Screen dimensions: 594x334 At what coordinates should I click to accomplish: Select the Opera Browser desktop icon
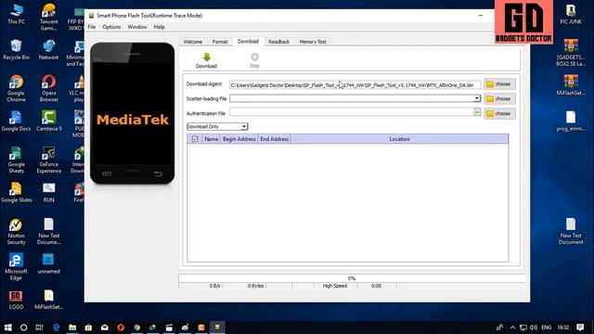tap(49, 88)
